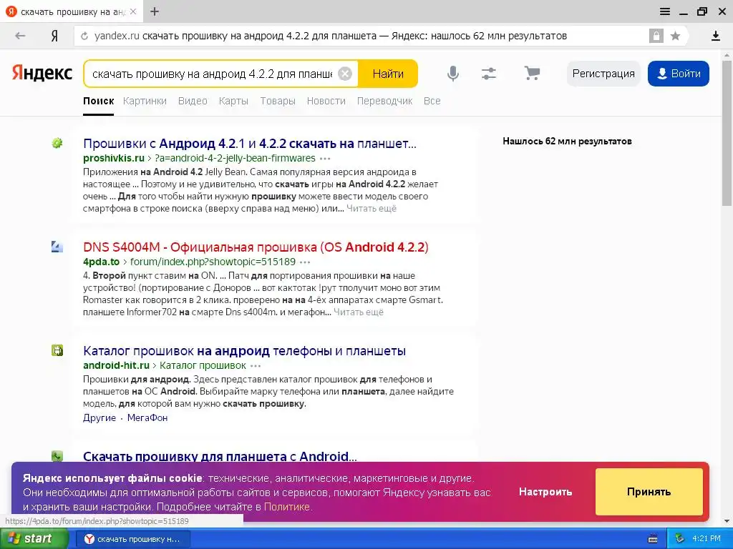Click Читать ещё under proshivkis.ru snippet
The image size is (733, 549).
click(x=372, y=209)
